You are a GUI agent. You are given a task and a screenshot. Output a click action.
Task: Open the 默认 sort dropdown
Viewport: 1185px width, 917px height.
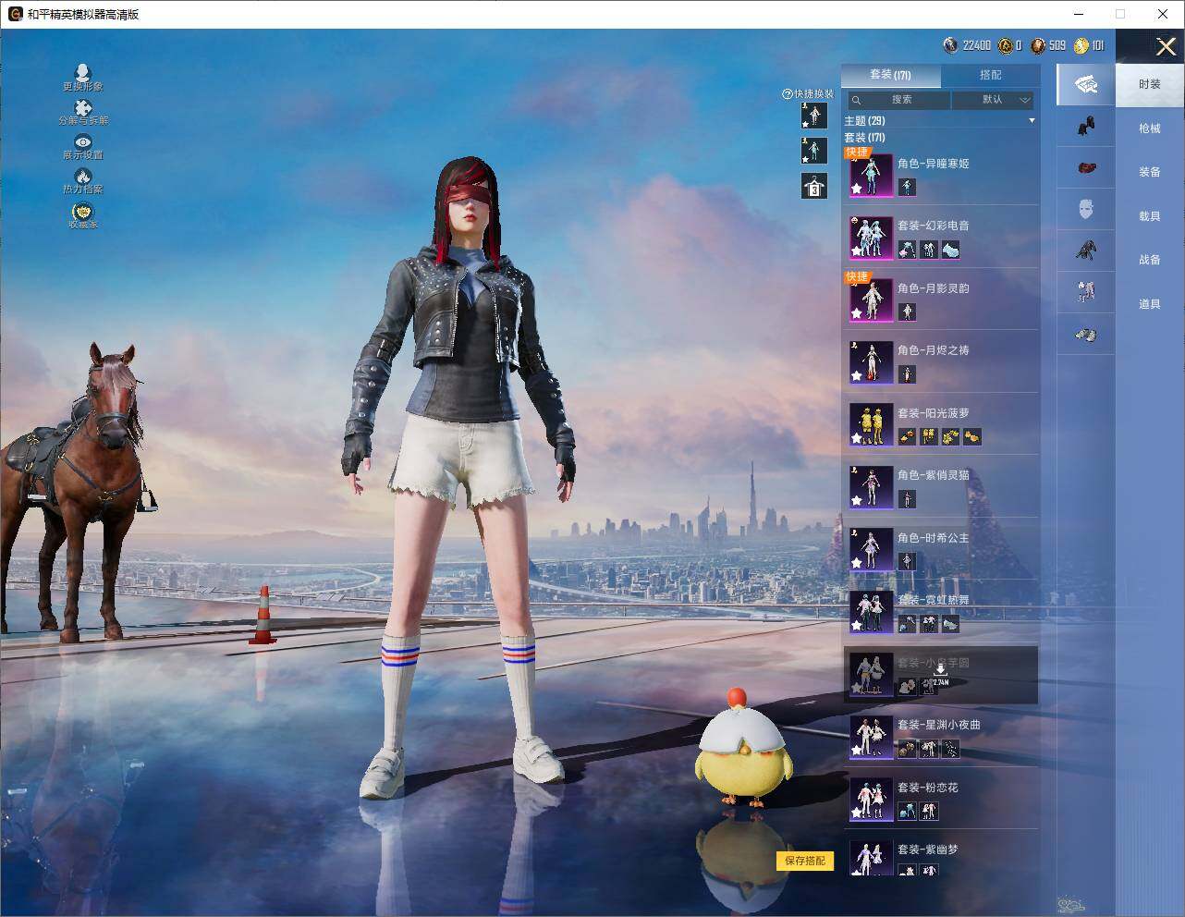[x=993, y=100]
